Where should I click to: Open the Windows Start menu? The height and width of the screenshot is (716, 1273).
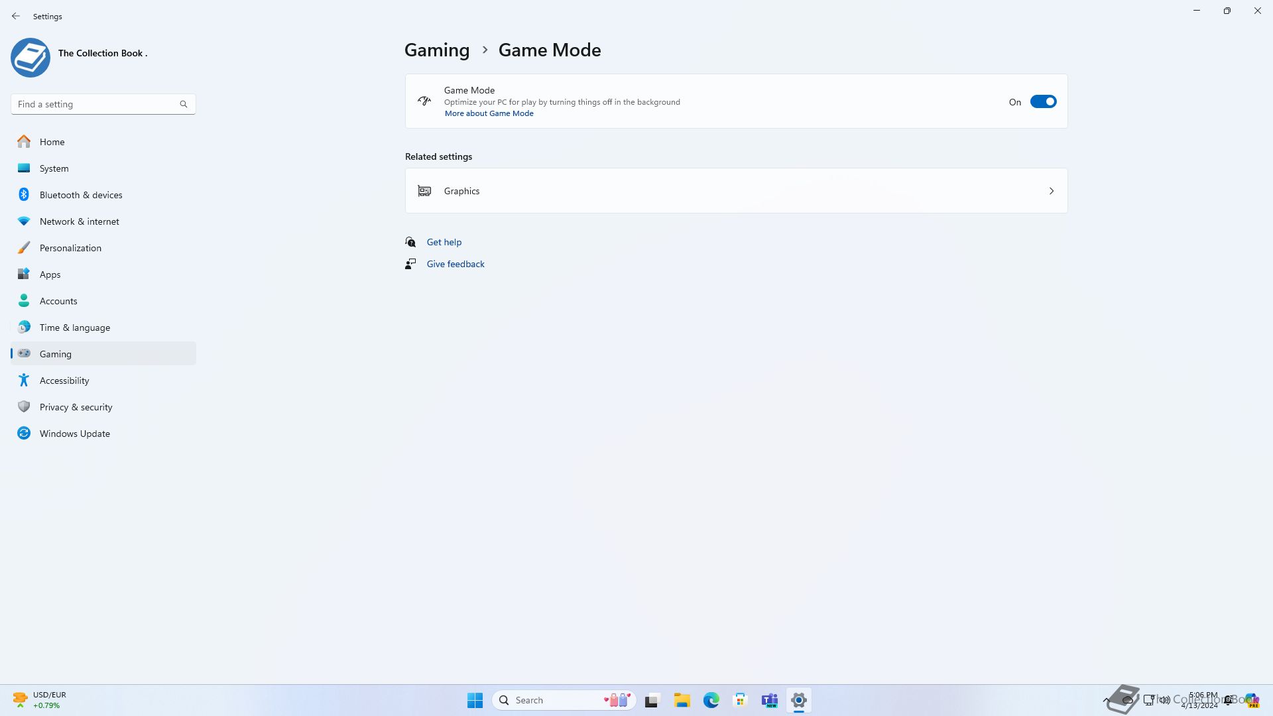(475, 700)
